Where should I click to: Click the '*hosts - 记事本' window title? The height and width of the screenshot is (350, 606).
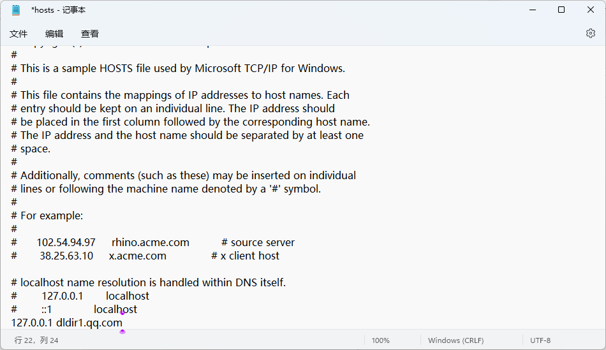(x=58, y=10)
